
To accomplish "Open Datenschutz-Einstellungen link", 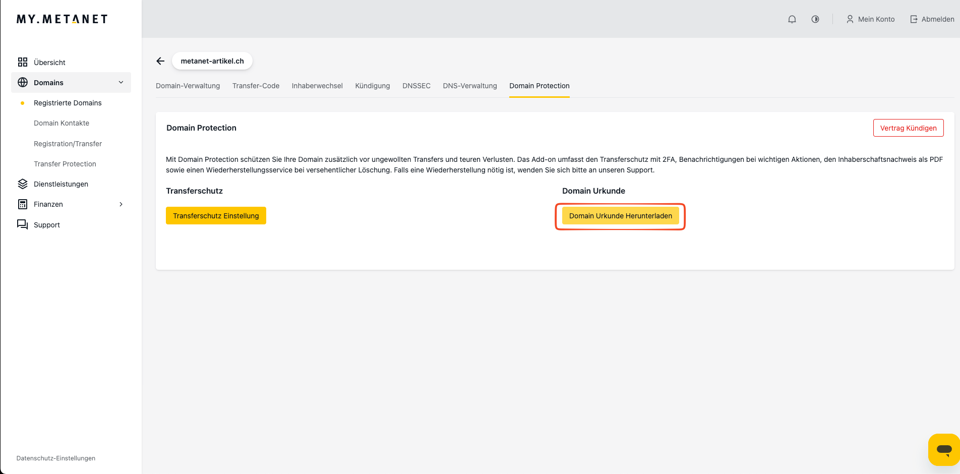I will coord(56,458).
